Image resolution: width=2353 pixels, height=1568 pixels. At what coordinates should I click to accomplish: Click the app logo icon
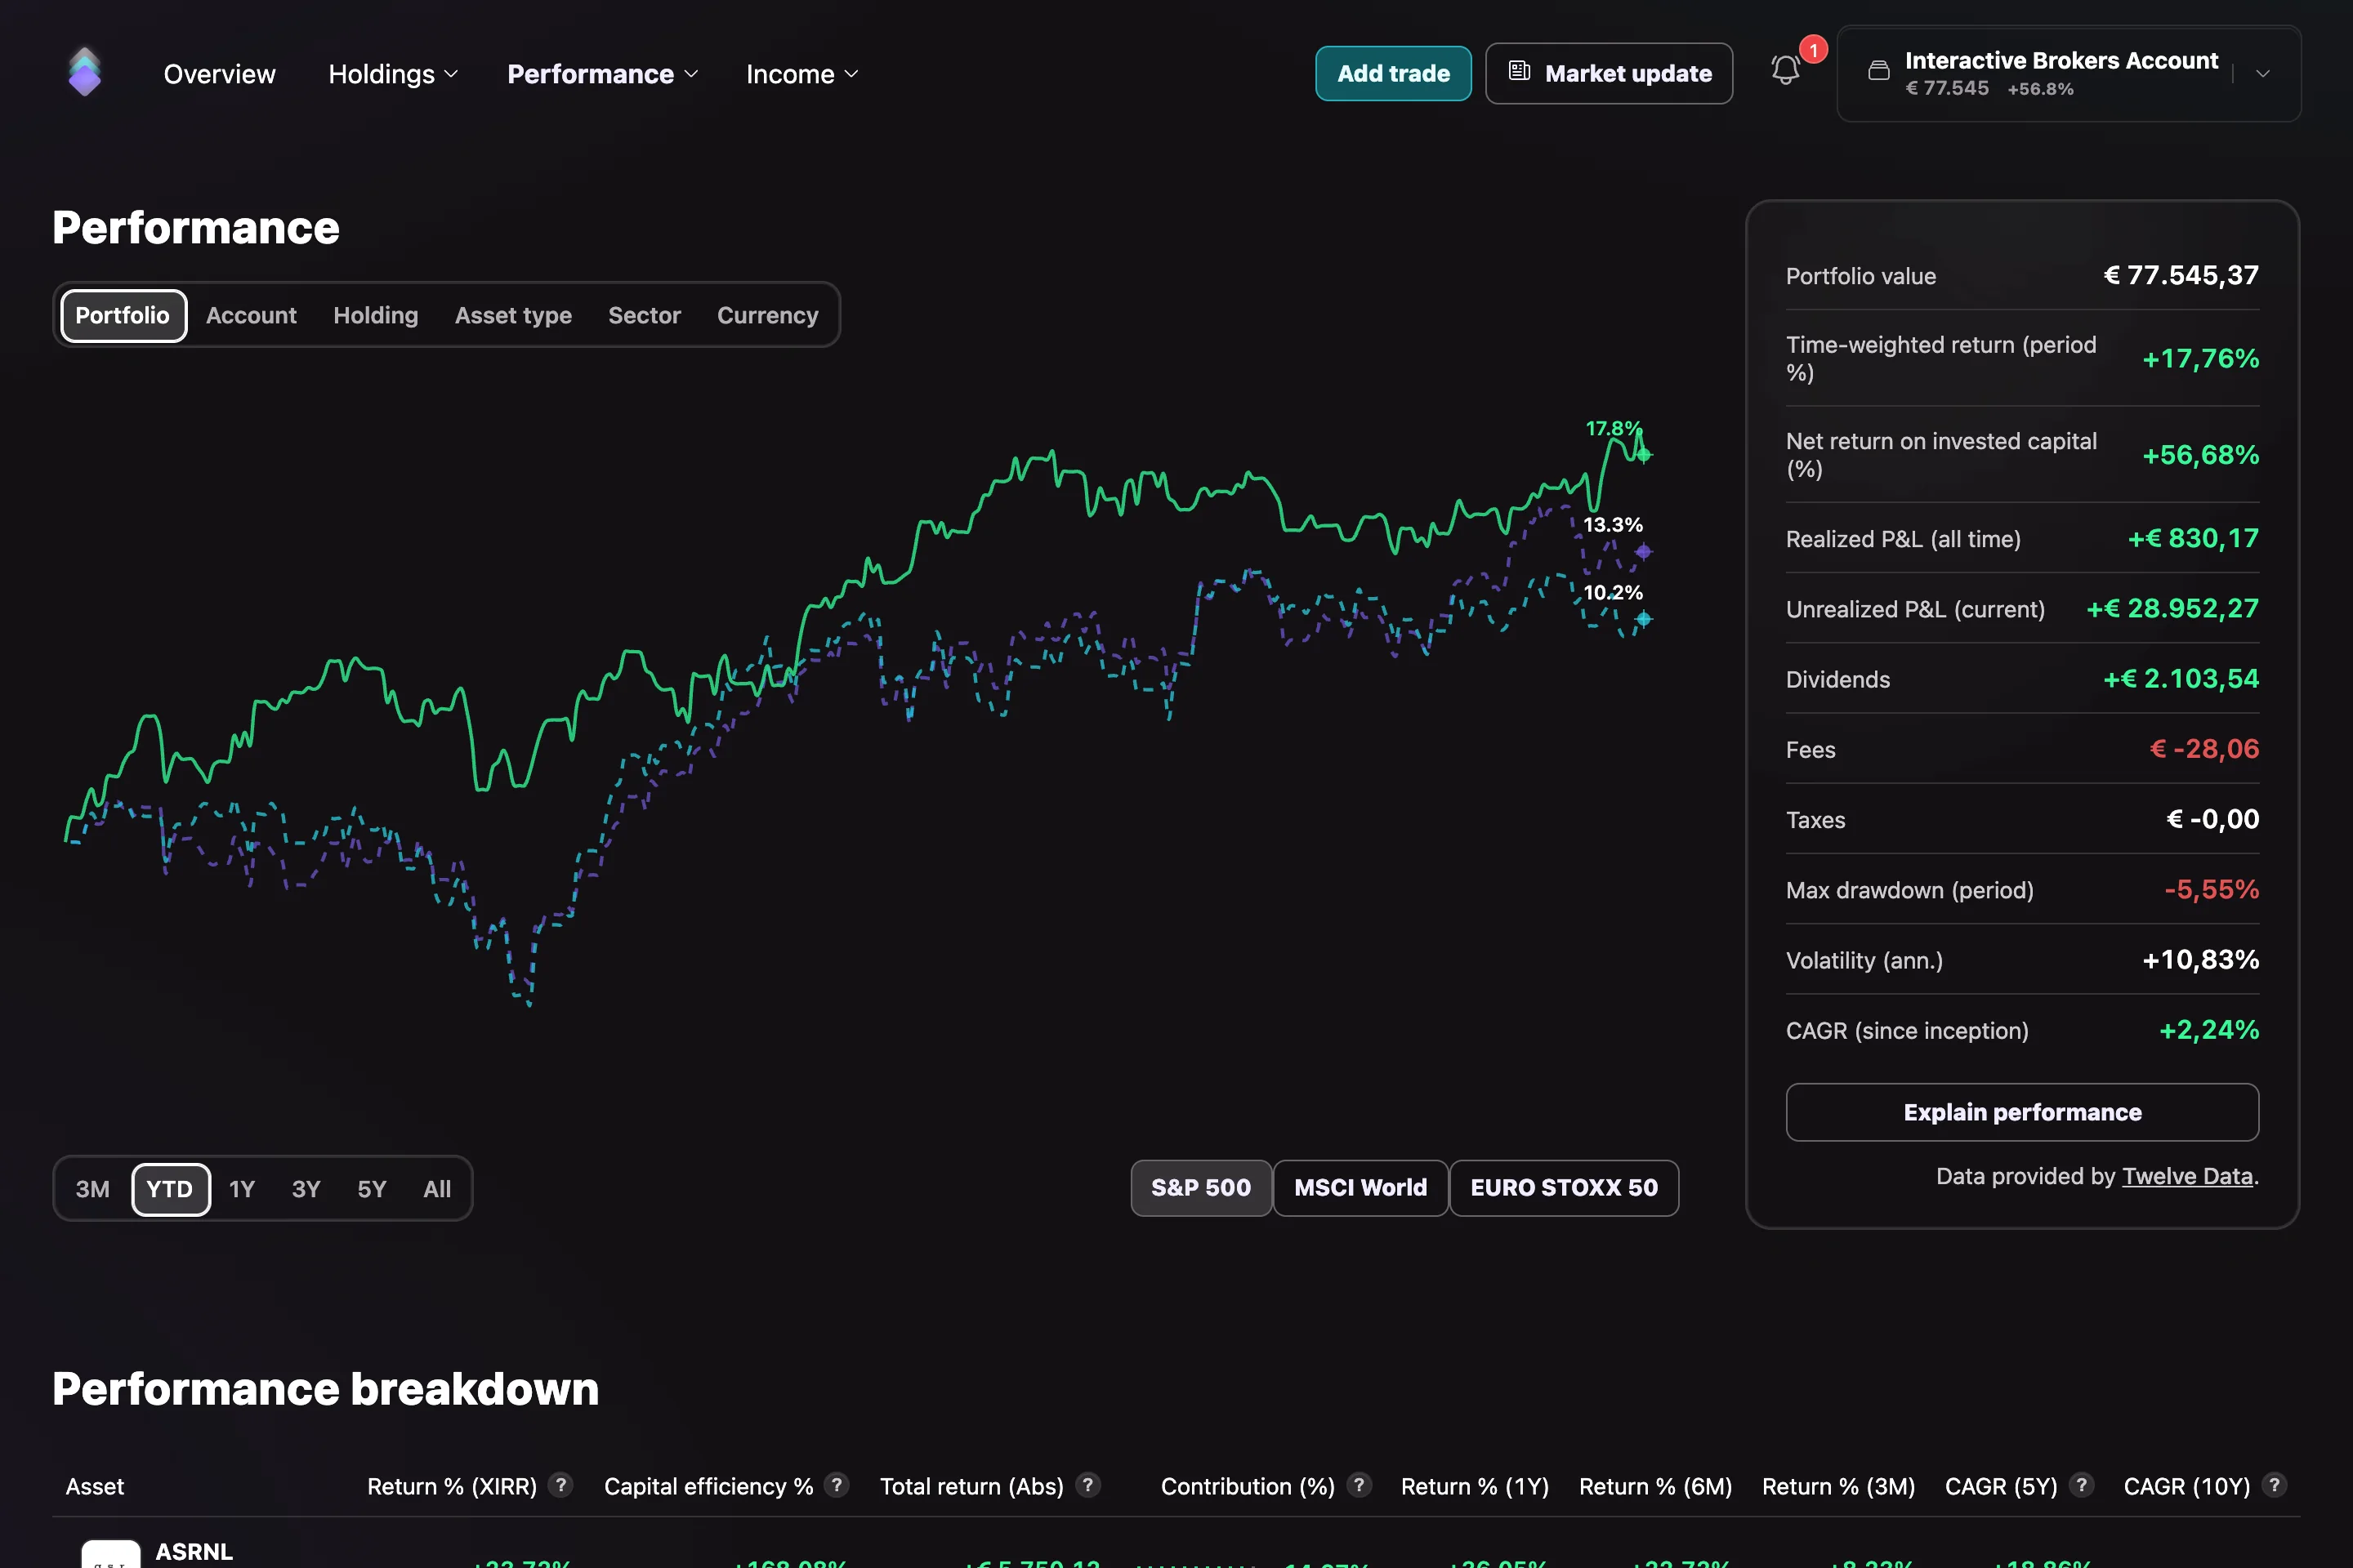point(85,72)
